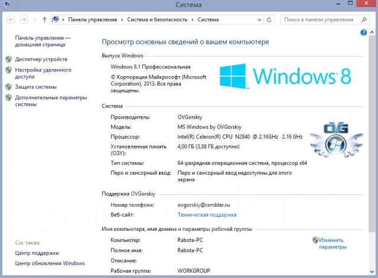Open Help with the blue question icon
This screenshot has width=378, height=278.
click(364, 32)
